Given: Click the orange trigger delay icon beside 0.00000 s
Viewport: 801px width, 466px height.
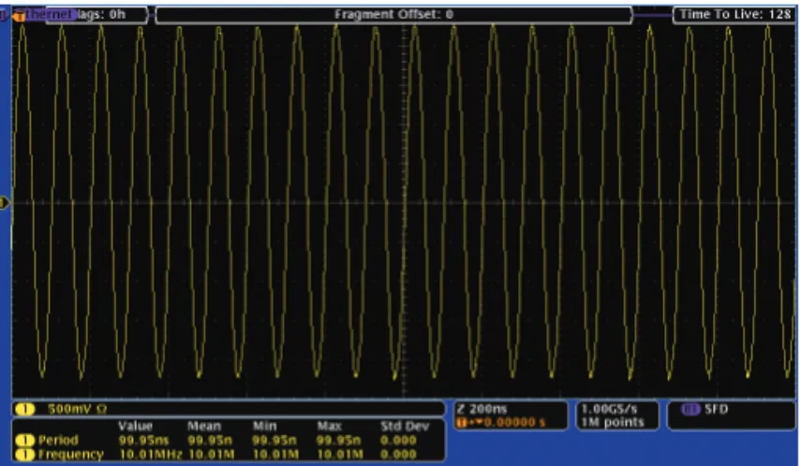Looking at the screenshot, I should coord(469,422).
